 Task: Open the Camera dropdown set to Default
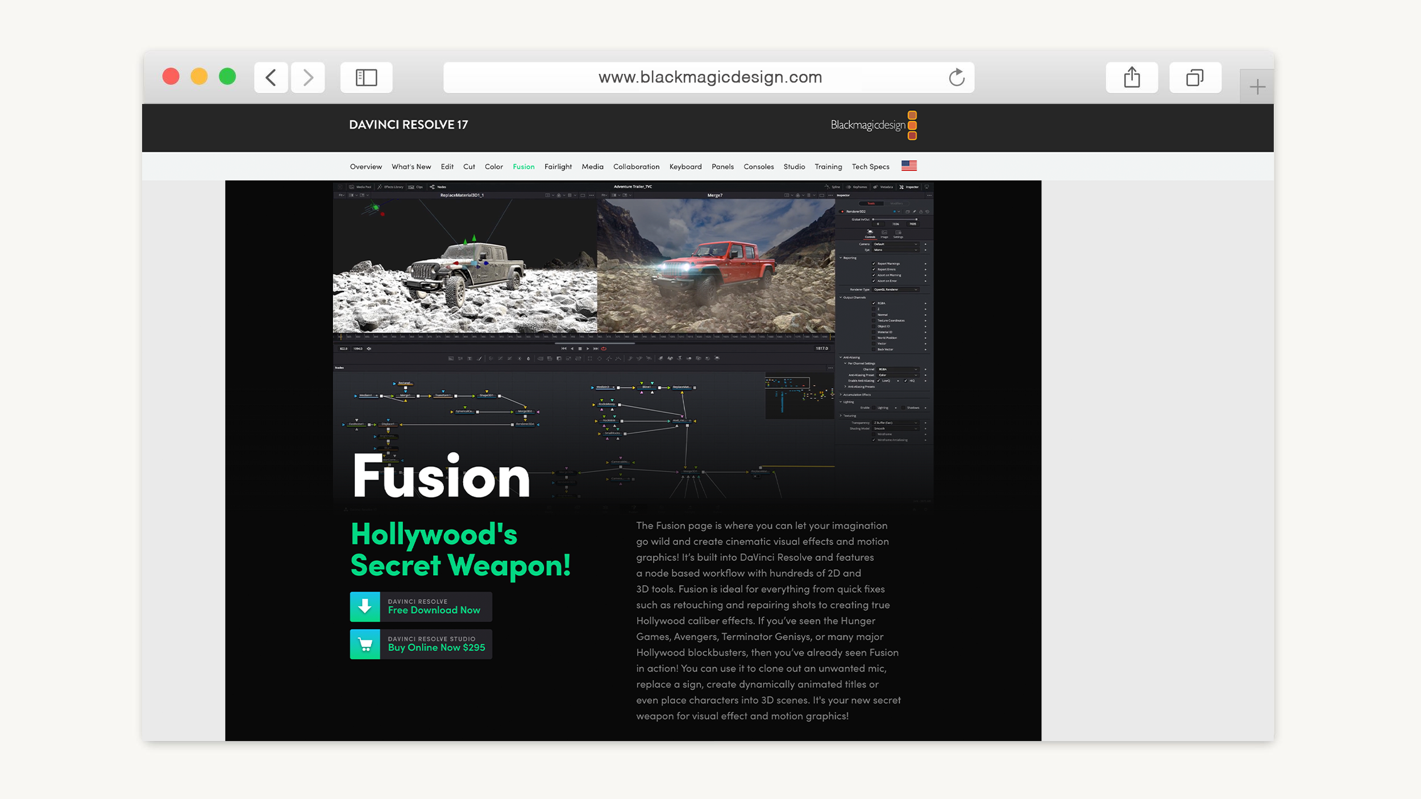coord(895,244)
